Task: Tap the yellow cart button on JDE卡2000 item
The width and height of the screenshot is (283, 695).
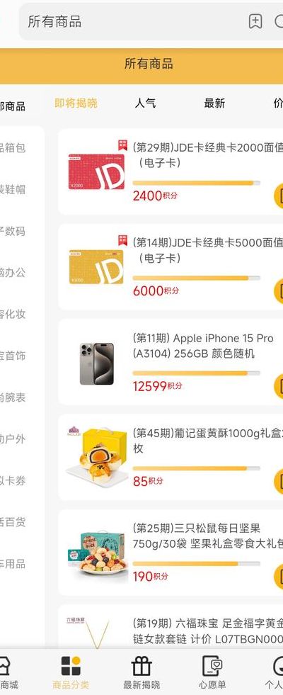Action: [279, 195]
